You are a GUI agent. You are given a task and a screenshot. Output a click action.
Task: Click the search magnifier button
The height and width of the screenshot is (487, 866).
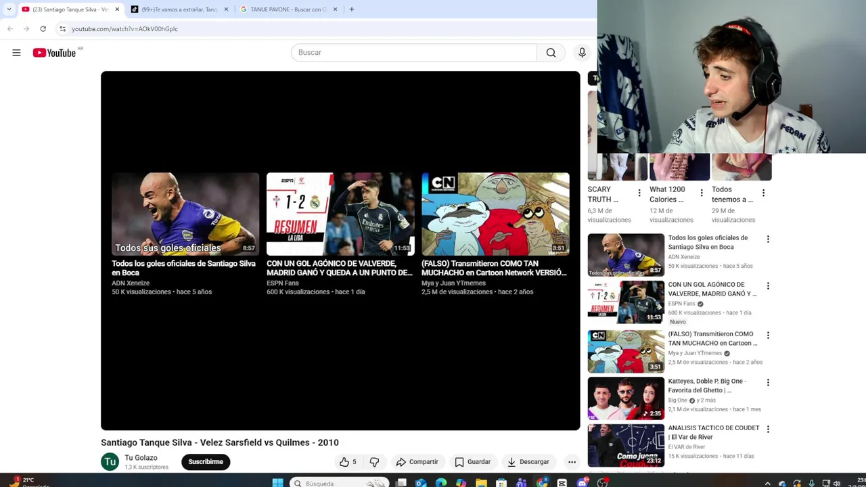coord(551,53)
